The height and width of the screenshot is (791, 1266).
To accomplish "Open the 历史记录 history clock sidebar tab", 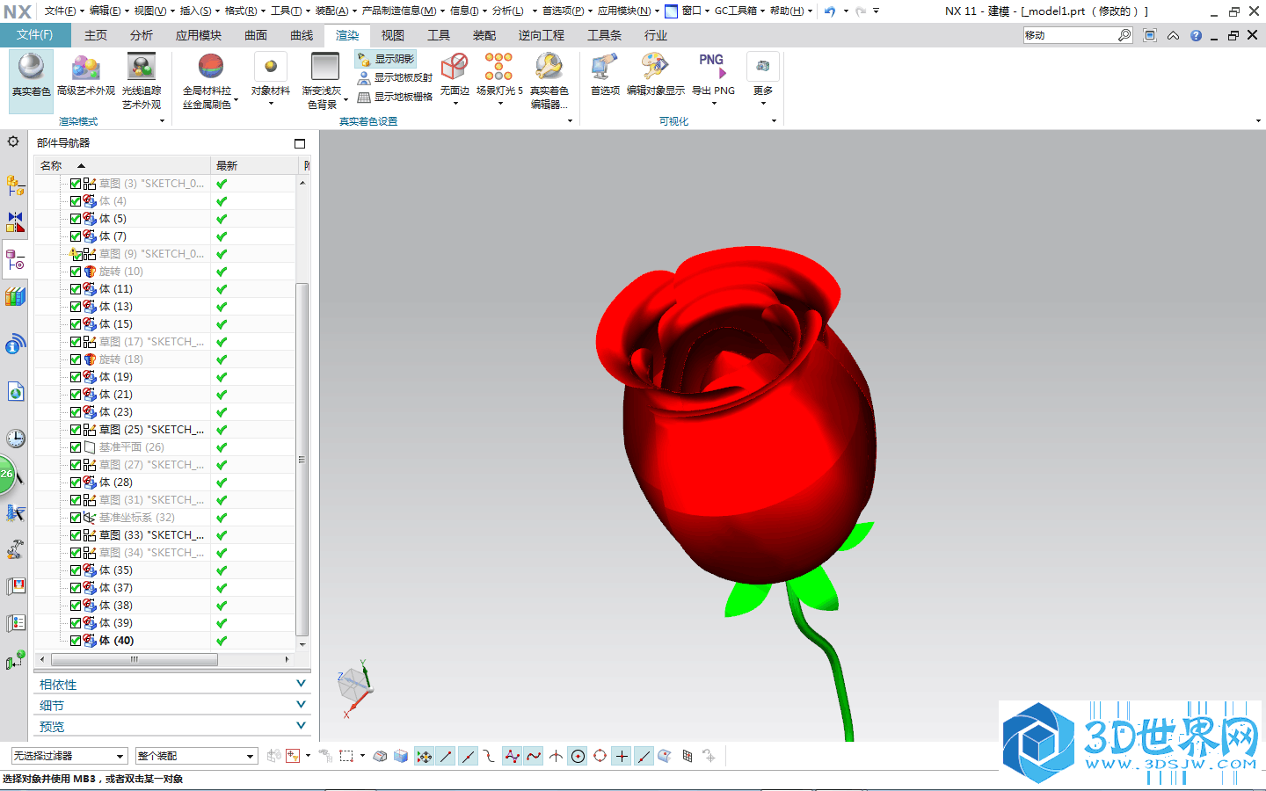I will coord(15,438).
